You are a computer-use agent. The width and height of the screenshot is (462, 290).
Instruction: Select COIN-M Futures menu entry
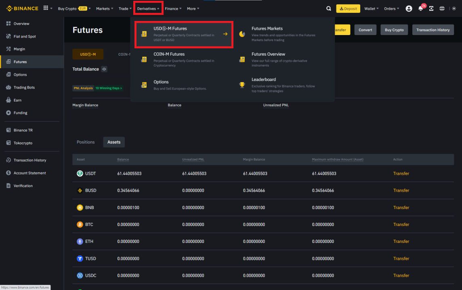point(184,60)
